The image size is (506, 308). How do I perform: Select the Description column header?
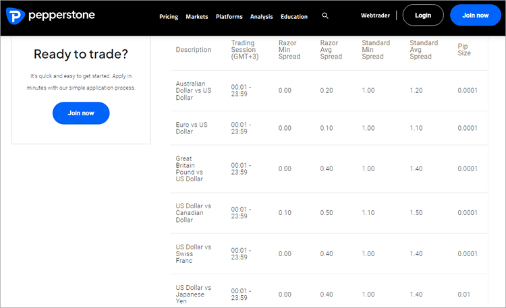coord(194,50)
